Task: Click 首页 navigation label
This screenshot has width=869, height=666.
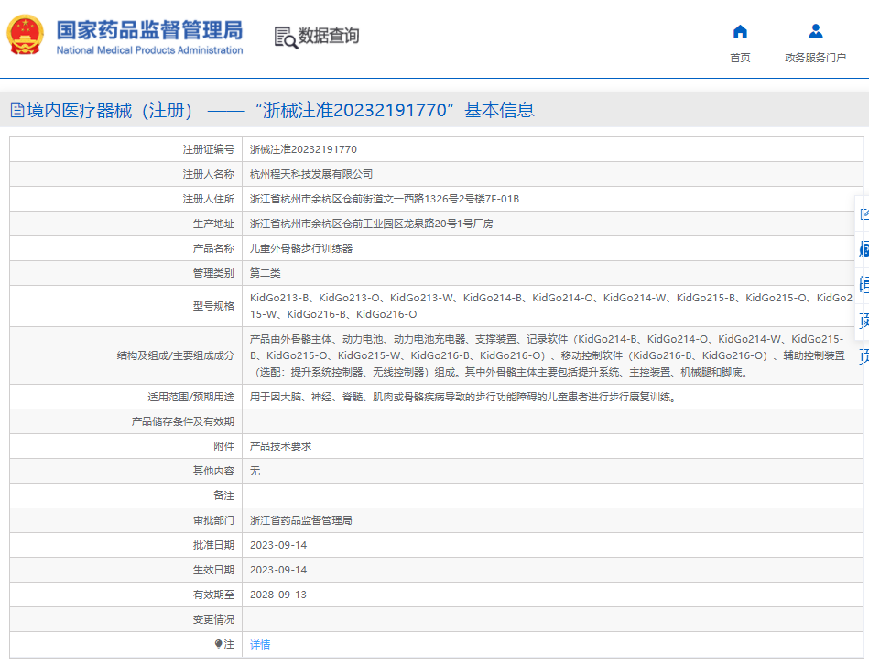Action: (x=740, y=58)
